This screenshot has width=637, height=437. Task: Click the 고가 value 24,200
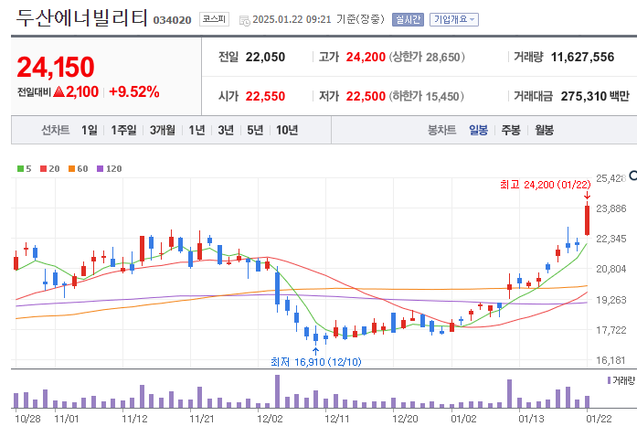[366, 58]
